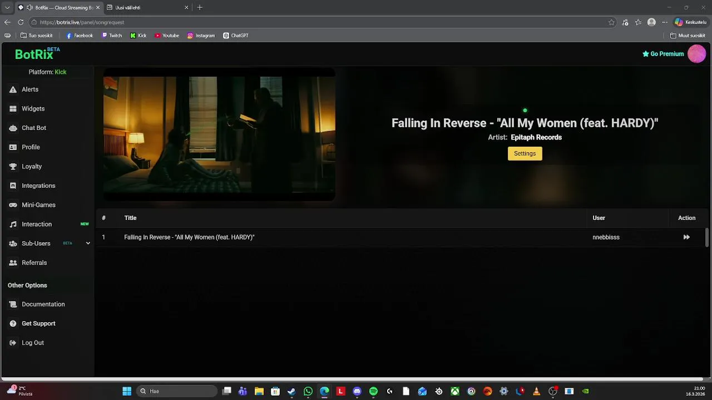Select the queued Falling In Reverse song title
Screen dimensions: 712x400
click(x=189, y=237)
